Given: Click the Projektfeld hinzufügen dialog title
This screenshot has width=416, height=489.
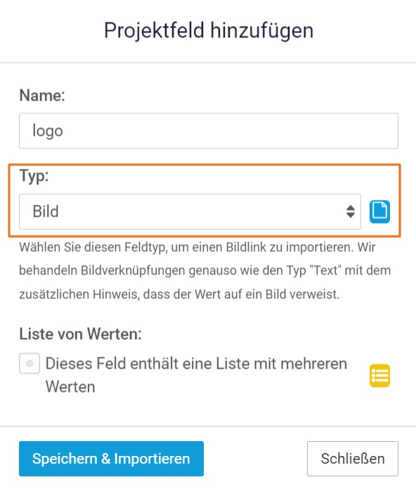Looking at the screenshot, I should click(209, 30).
